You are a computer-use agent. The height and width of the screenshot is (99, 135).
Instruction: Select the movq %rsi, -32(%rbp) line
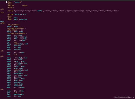click(x=17, y=39)
